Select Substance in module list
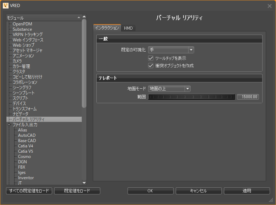Image resolution: width=276 pixels, height=205 pixels. [x=22, y=29]
